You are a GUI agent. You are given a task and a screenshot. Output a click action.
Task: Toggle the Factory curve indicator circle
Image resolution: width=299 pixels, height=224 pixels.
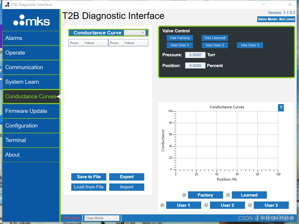(x=184, y=195)
